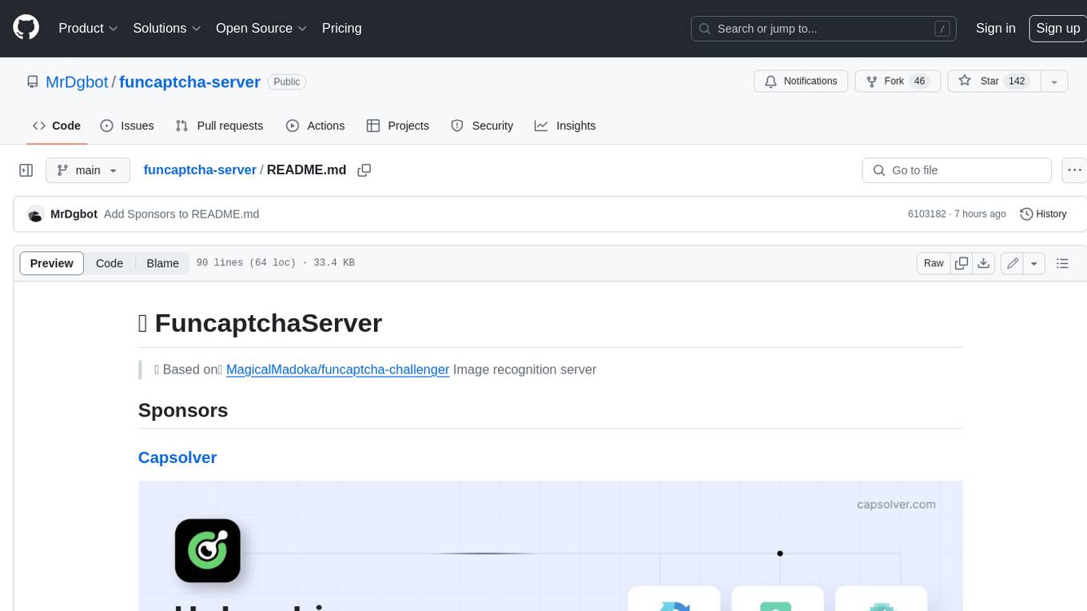Click the Capsolver sponsor banner image

point(550,545)
